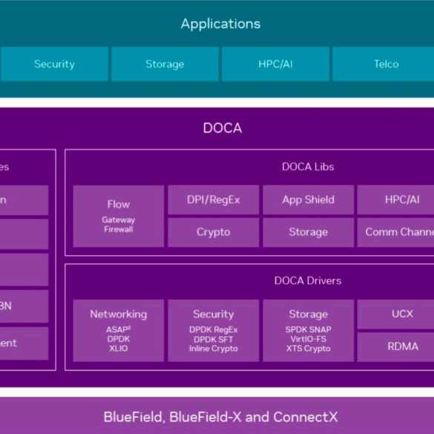This screenshot has height=434, width=434.
Task: Click the Storage label in DOCA Drivers
Action: [x=309, y=314]
